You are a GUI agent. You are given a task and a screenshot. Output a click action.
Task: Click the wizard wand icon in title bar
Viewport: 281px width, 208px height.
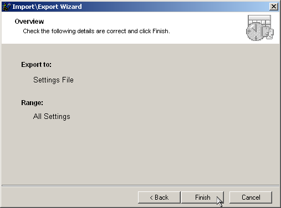(x=7, y=7)
